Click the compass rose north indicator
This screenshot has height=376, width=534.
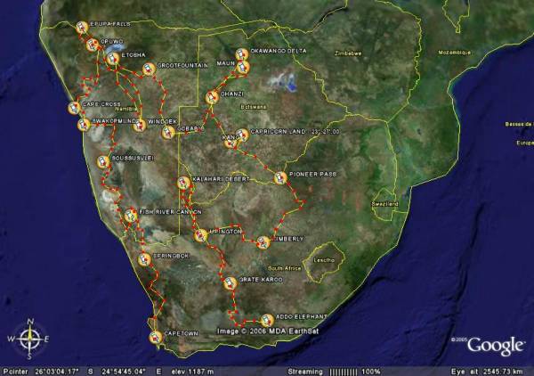tap(30, 323)
